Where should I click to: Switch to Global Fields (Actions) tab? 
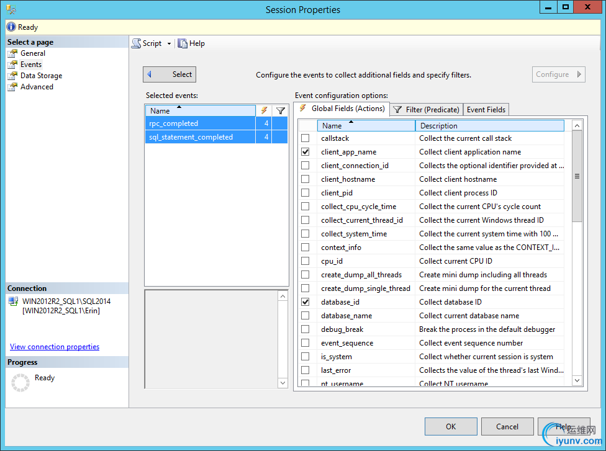point(341,109)
